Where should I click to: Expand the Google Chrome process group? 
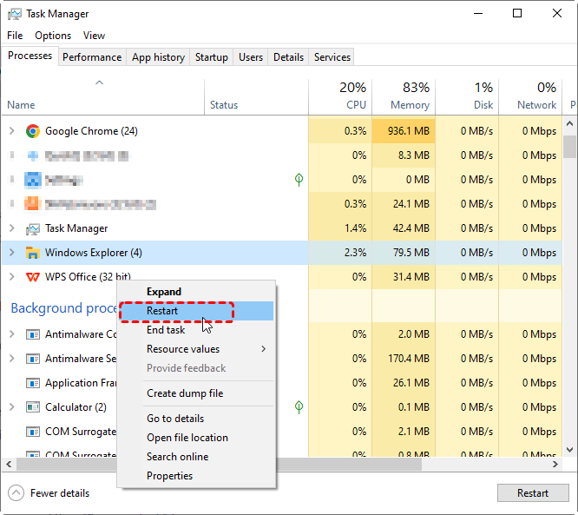coord(12,131)
